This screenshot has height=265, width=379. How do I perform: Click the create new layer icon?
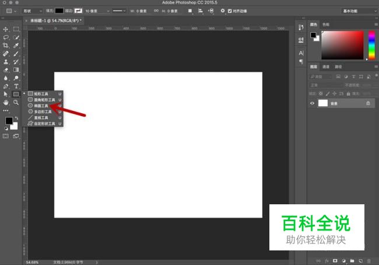(x=360, y=260)
